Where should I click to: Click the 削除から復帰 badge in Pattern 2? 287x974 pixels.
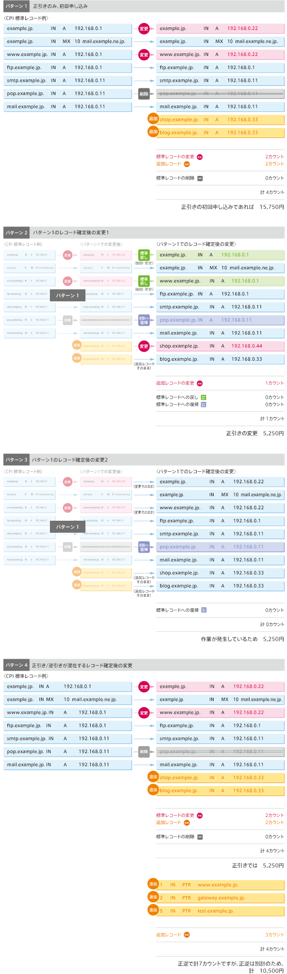coord(144,320)
